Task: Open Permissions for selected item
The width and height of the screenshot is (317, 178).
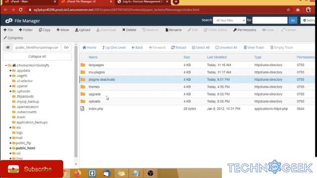Action: pos(245,30)
